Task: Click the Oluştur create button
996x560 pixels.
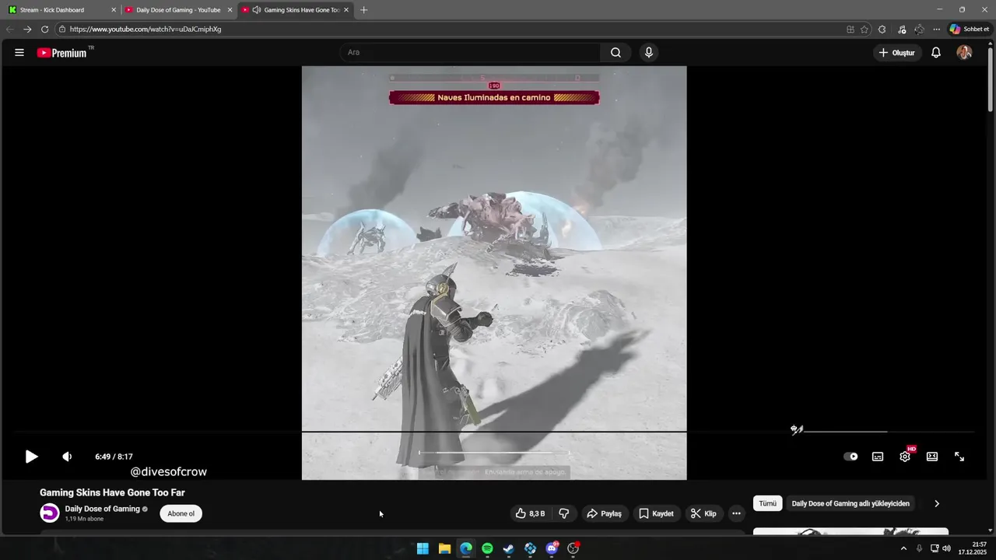Action: (897, 53)
